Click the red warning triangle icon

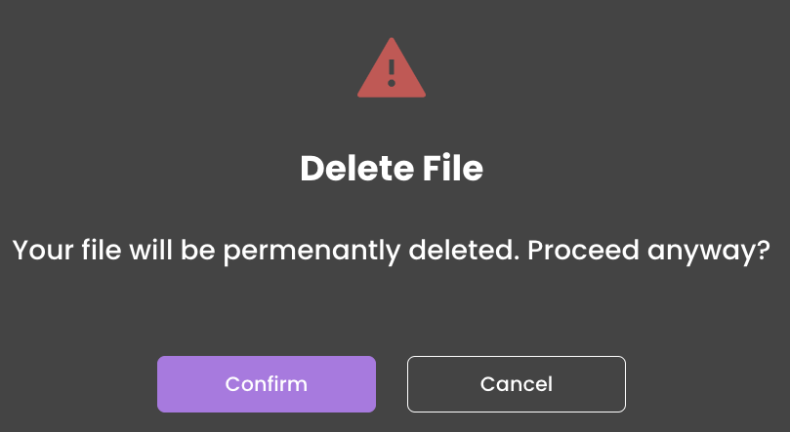click(392, 68)
